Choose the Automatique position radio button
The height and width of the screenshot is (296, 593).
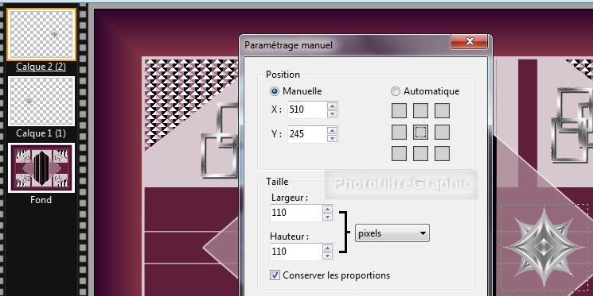[x=396, y=91]
